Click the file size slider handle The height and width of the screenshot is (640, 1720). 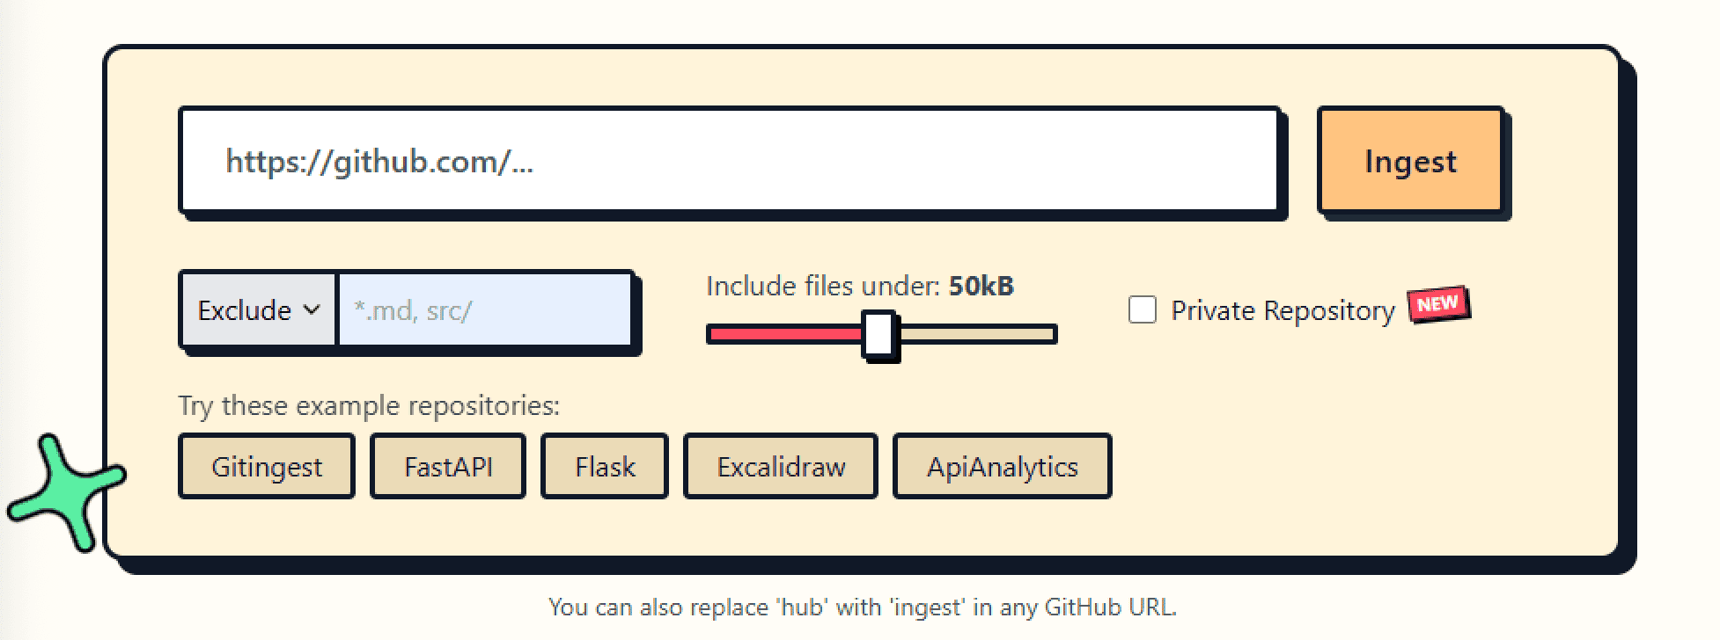pyautogui.click(x=878, y=335)
